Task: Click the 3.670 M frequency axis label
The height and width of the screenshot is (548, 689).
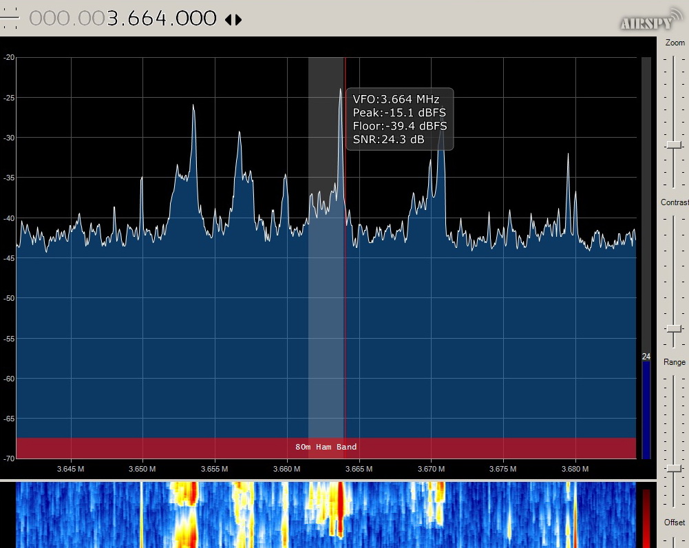Action: coord(431,470)
